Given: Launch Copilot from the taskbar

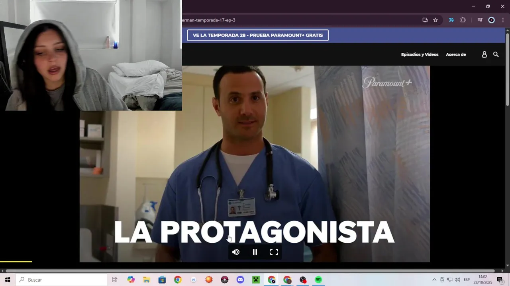Looking at the screenshot, I should click(x=131, y=280).
